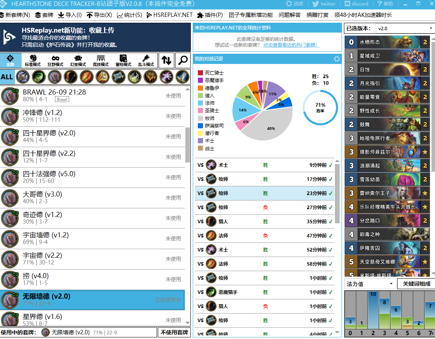Image resolution: width=435 pixels, height=339 pixels.
Task: Filter decks by Rogue class icon
Action: pos(134,77)
